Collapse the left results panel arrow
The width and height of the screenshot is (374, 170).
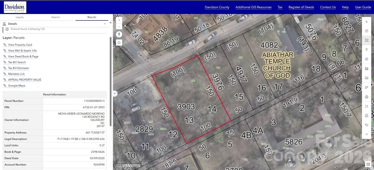115,93
